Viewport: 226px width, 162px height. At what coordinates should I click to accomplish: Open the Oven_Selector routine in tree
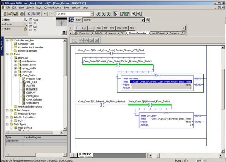34,100
